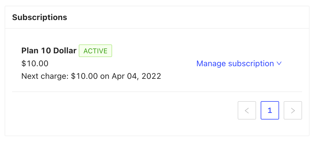This screenshot has width=315, height=141.
Task: Select page 1 in pagination
Action: point(270,110)
